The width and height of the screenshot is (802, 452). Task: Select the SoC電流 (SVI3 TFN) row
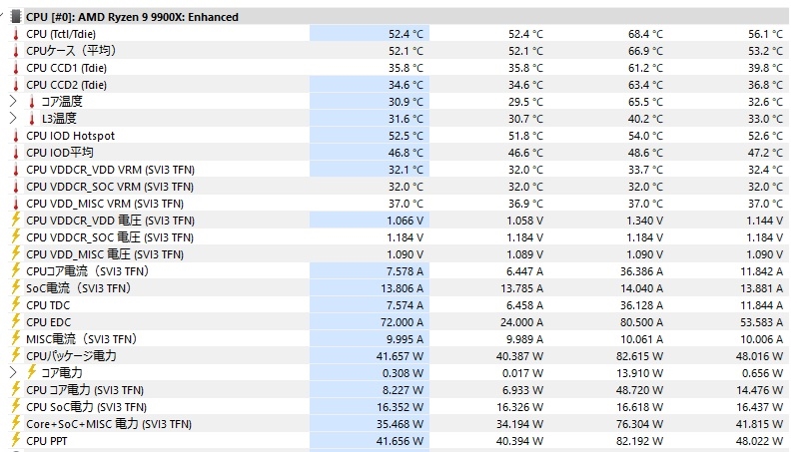(78, 288)
